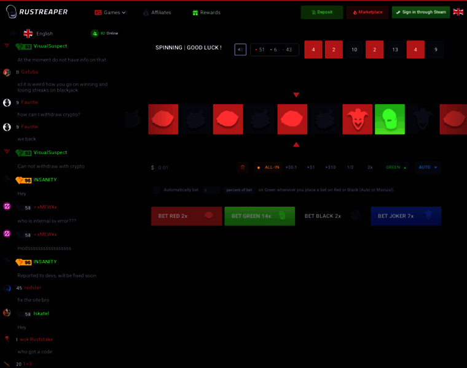Click the chat message 'fix the site bro'
Viewport: 467px width, 368px height.
tap(33, 300)
